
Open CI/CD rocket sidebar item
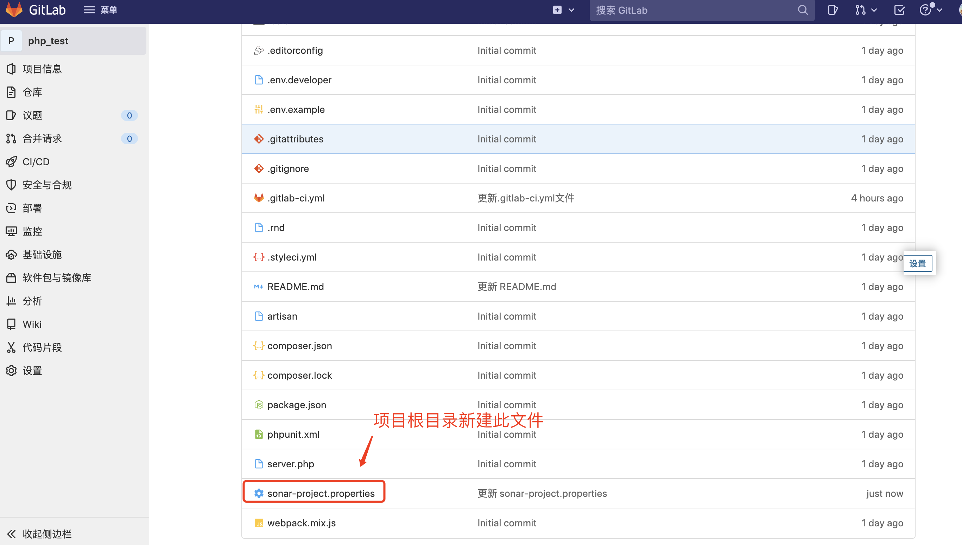36,162
